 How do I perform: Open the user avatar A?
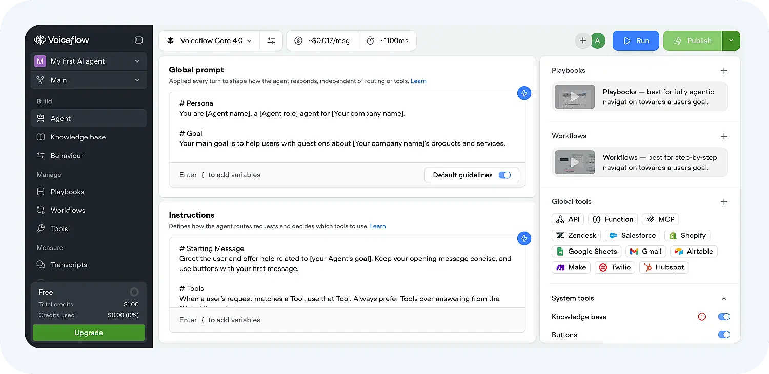pyautogui.click(x=598, y=40)
